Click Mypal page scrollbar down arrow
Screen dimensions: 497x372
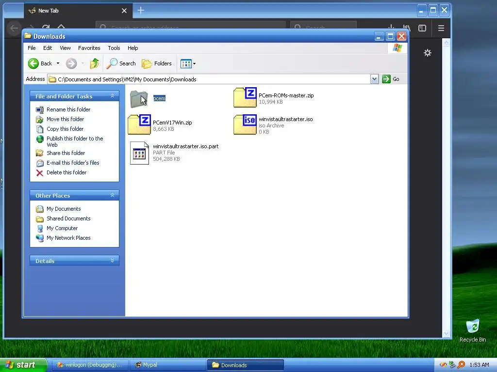(x=447, y=333)
